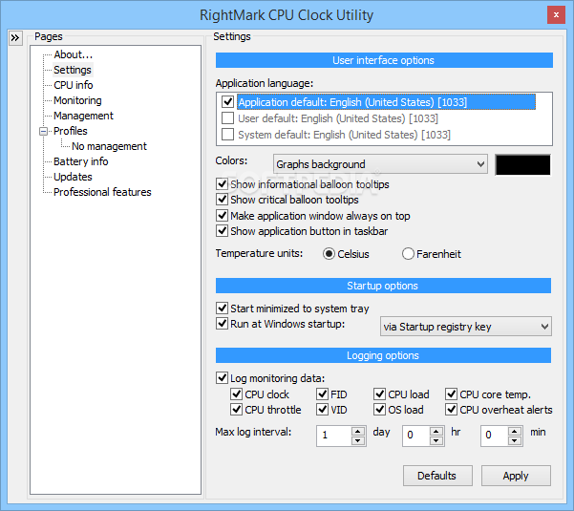Click the black color swatch
The width and height of the screenshot is (574, 511).
(522, 164)
